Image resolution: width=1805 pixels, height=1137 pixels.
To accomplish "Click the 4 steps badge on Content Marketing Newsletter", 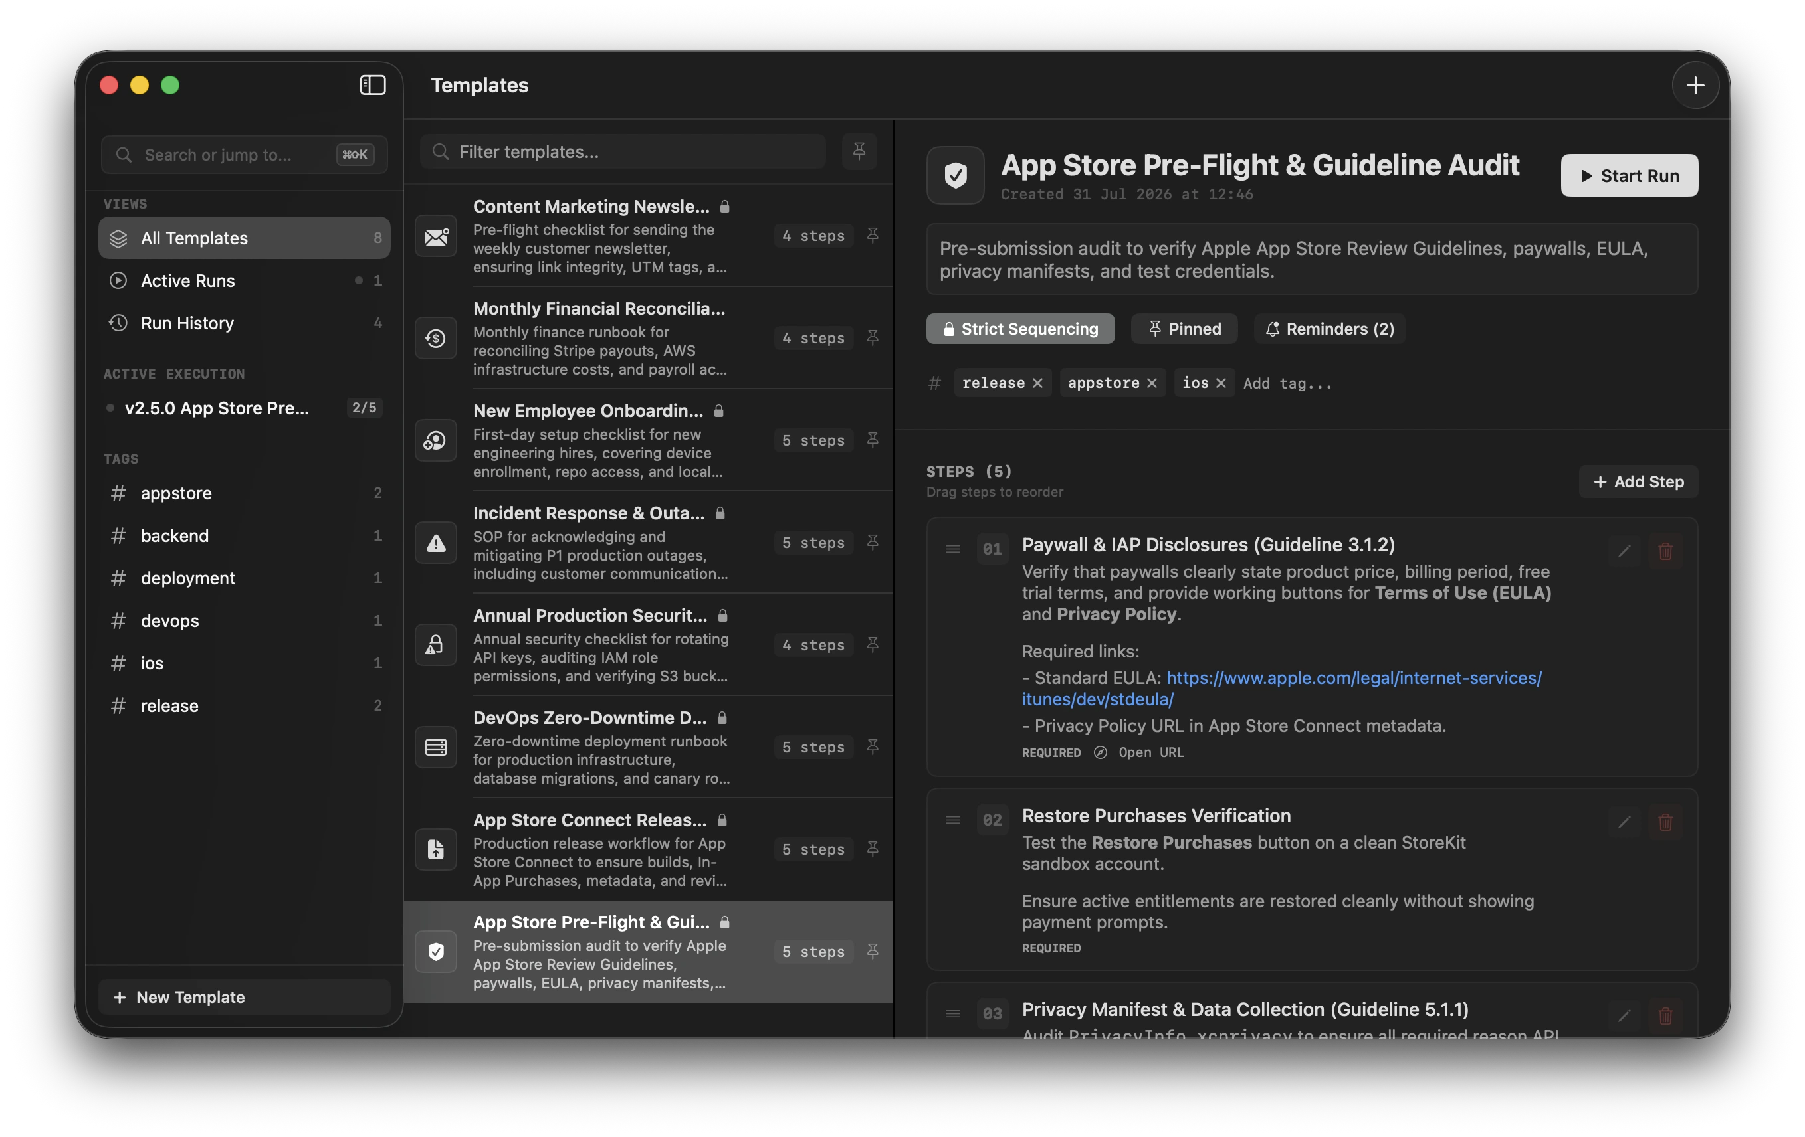I will [813, 236].
